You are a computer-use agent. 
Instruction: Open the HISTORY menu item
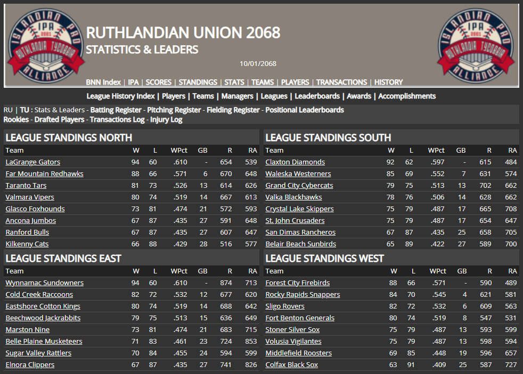tap(388, 82)
